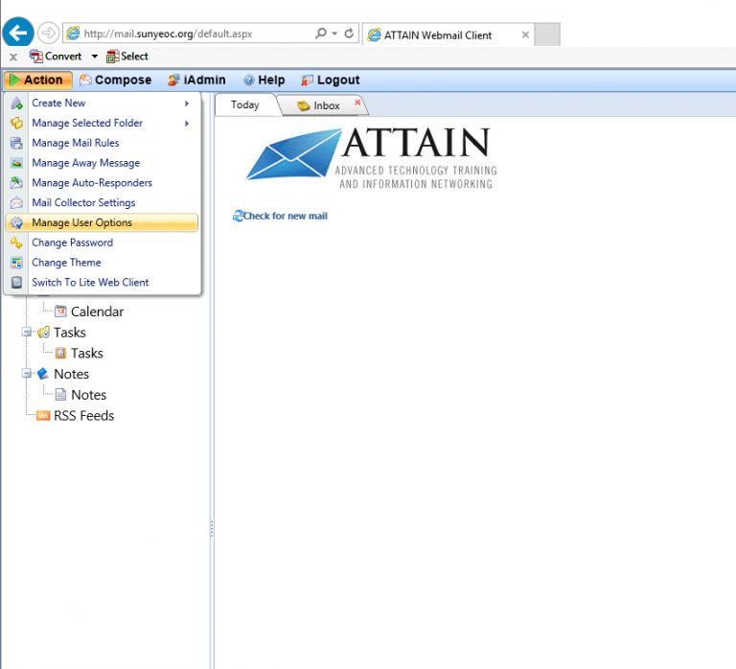The height and width of the screenshot is (669, 736).
Task: Click the browser Forward button
Action: [x=48, y=33]
